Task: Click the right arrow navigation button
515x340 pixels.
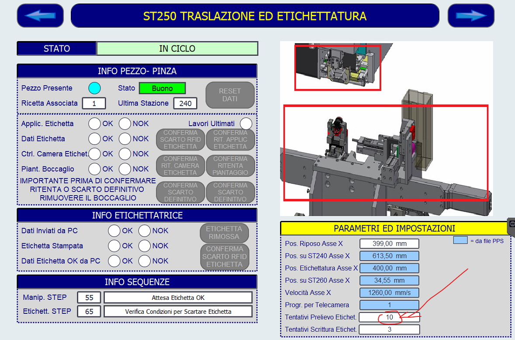Action: 470,16
